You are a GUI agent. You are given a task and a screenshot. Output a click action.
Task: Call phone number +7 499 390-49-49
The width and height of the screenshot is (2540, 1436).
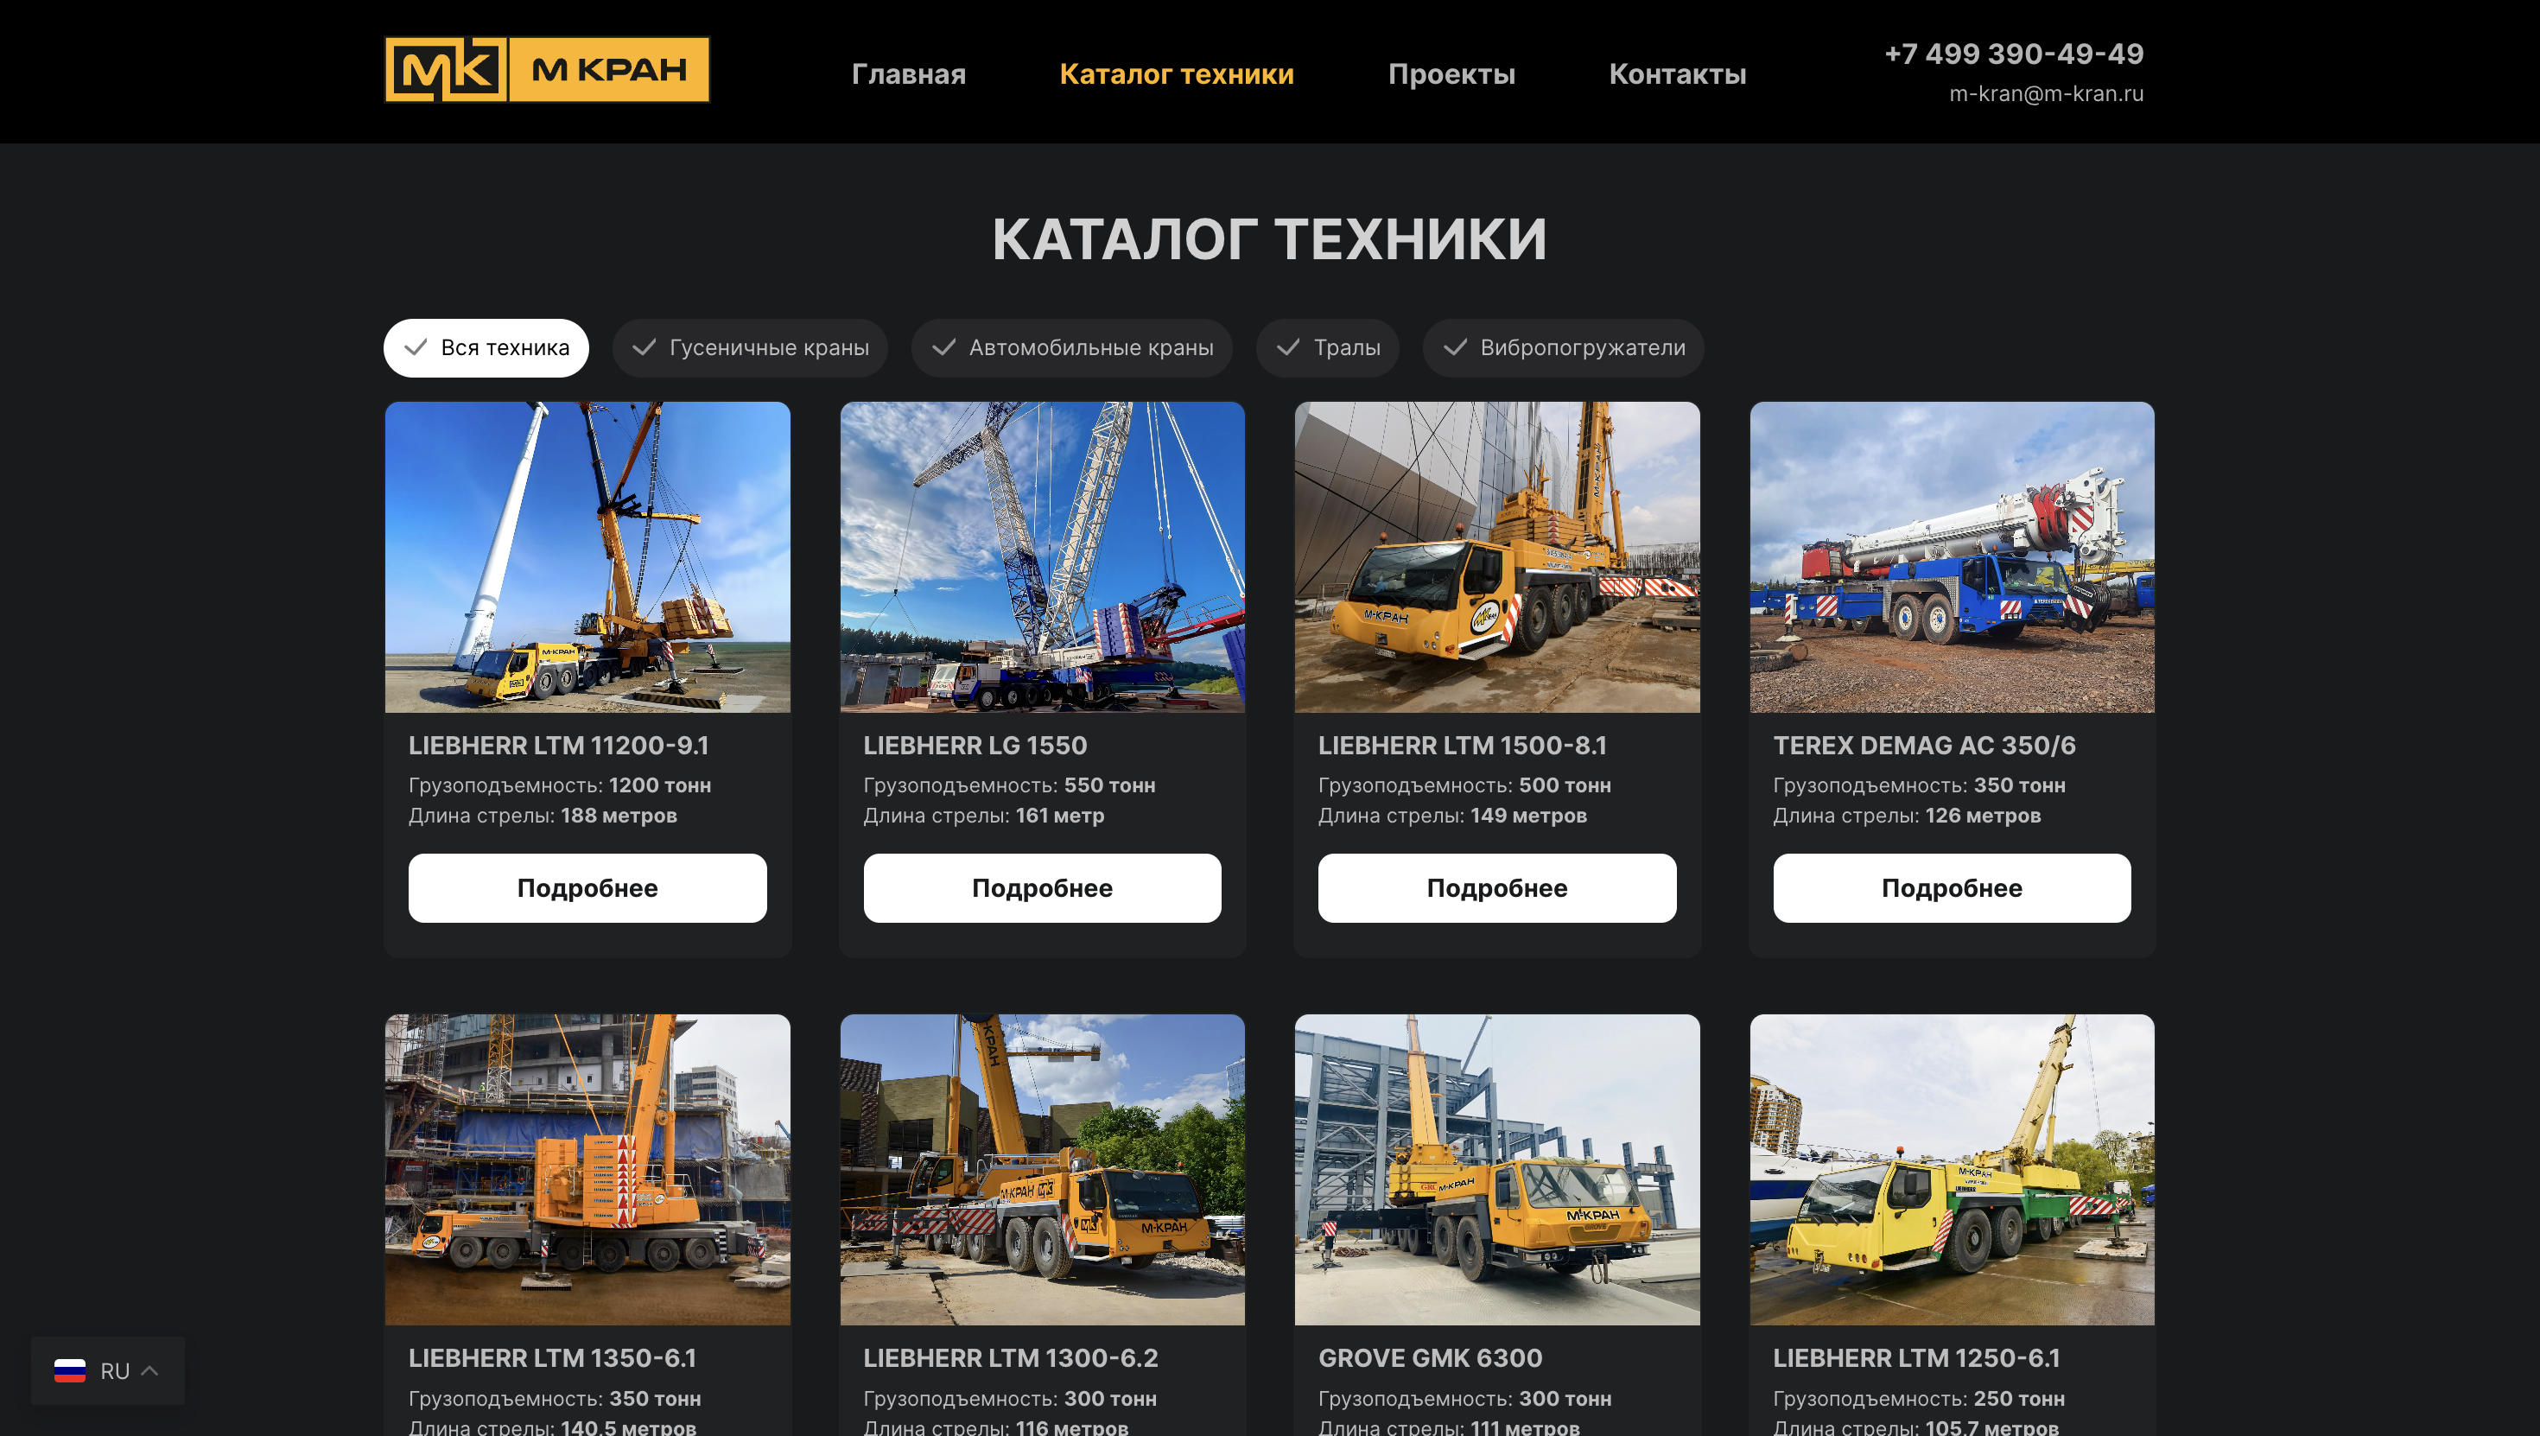point(2014,54)
